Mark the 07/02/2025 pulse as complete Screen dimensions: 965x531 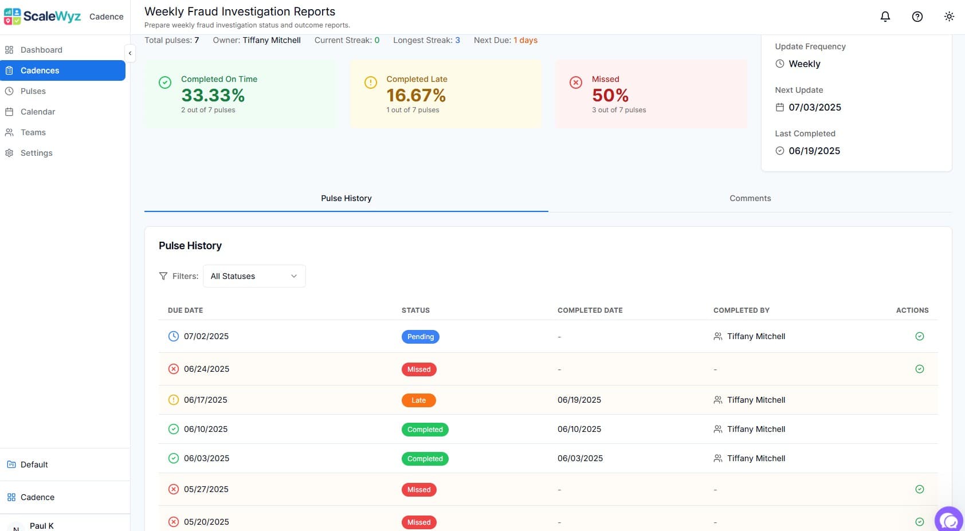pyautogui.click(x=919, y=336)
